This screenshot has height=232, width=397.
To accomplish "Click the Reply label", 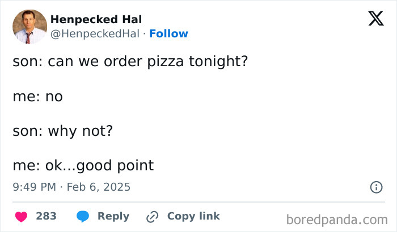I will 113,216.
